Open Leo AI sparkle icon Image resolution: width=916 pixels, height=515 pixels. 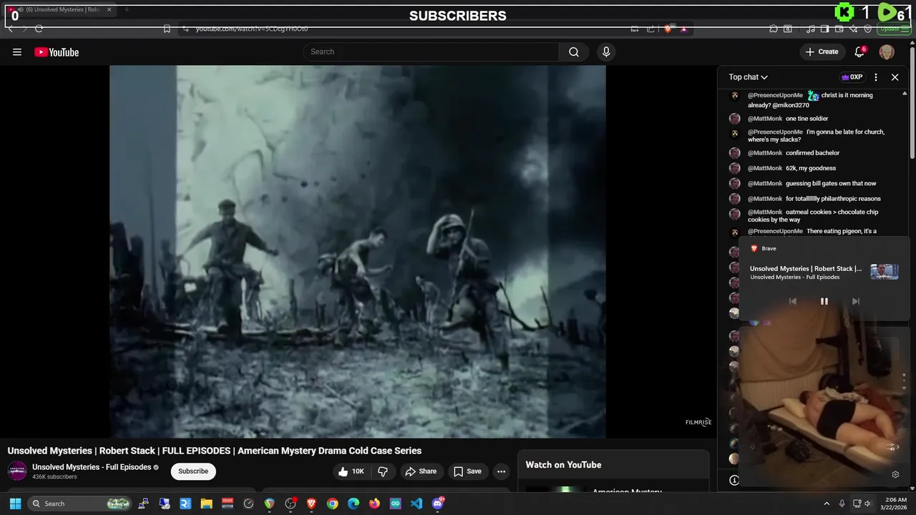pos(853,29)
